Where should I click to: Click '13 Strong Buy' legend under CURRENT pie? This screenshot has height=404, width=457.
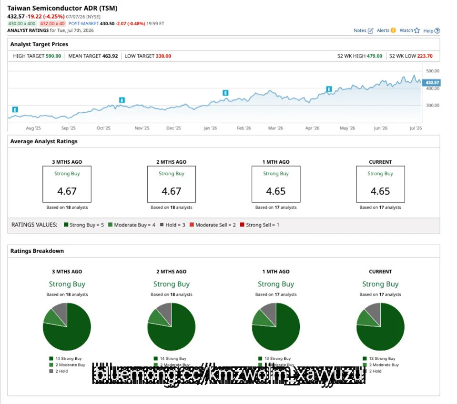tap(379, 359)
